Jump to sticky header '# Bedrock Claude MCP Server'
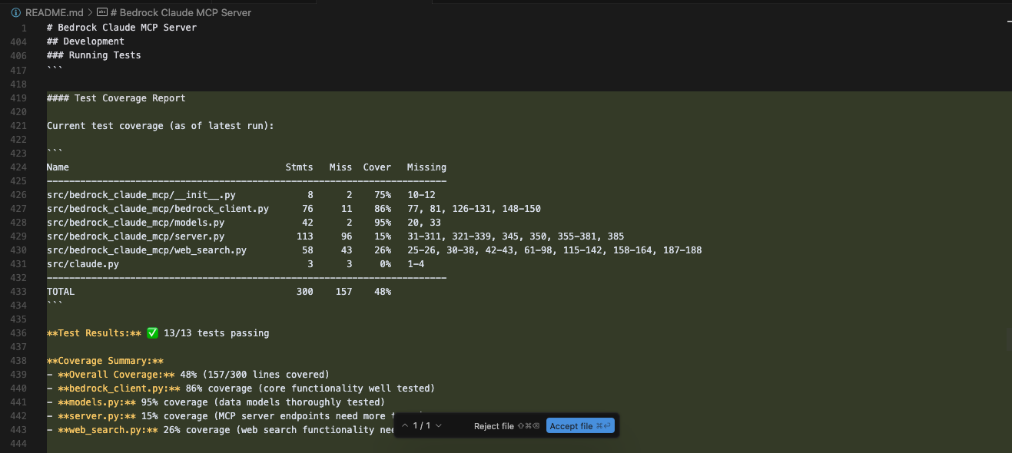Viewport: 1012px width, 453px height. coord(121,28)
